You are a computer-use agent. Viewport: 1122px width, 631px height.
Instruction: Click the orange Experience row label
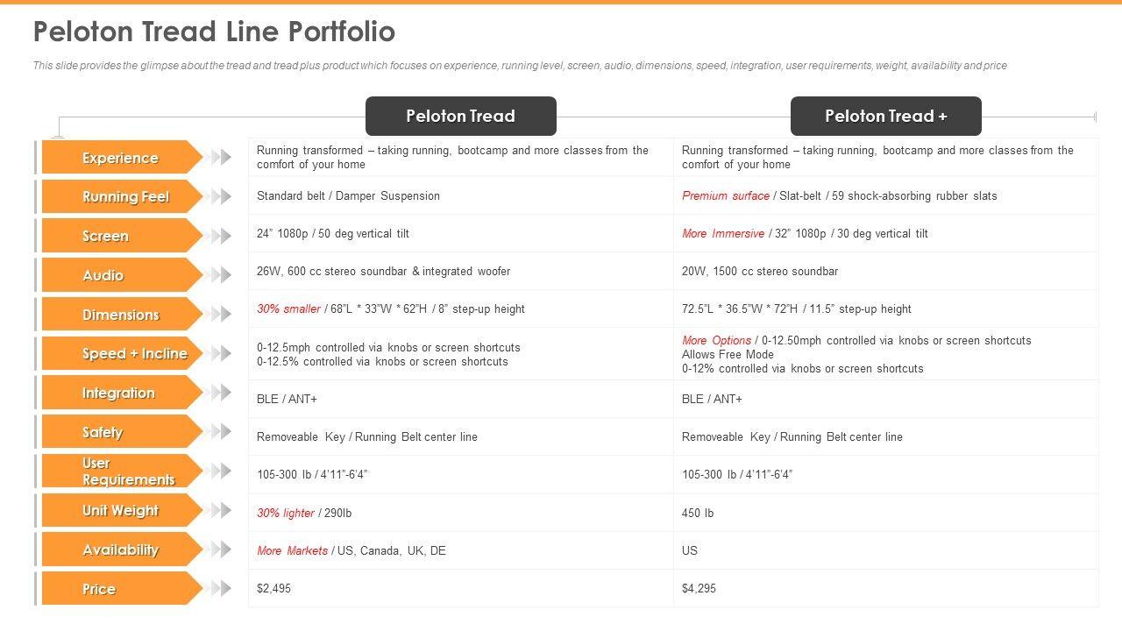(121, 158)
